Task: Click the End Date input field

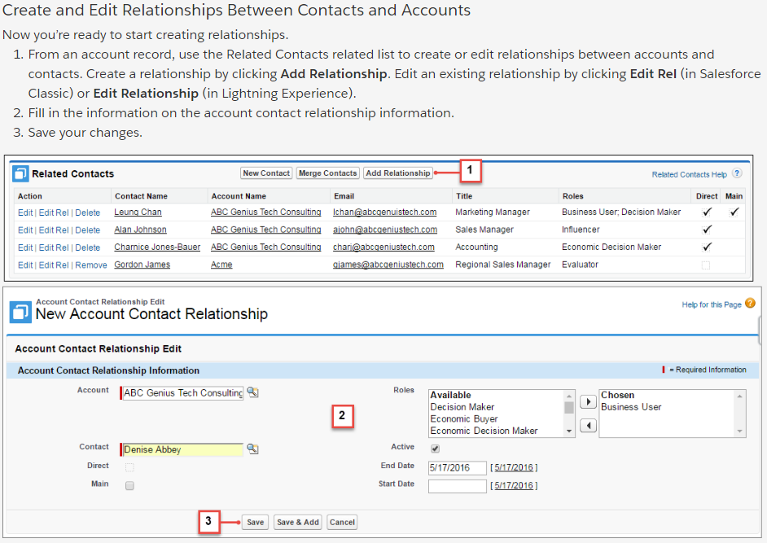Action: pos(457,467)
